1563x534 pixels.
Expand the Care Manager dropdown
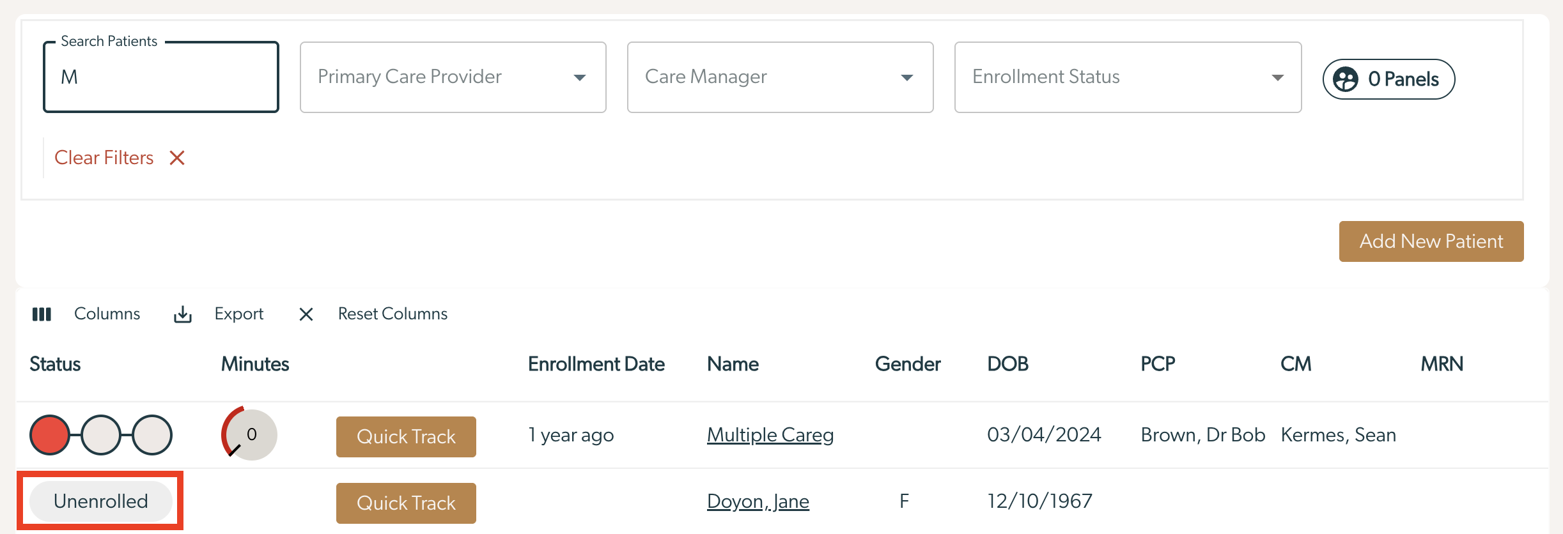pyautogui.click(x=781, y=77)
